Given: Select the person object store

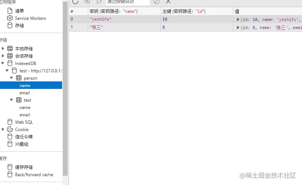Looking at the screenshot, I should [30, 78].
